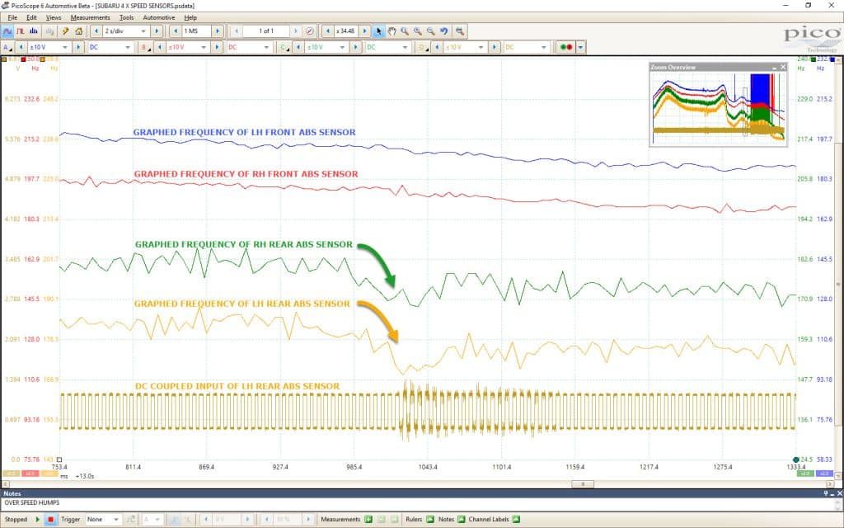Open the File menu
Image resolution: width=844 pixels, height=528 pixels.
coord(12,18)
